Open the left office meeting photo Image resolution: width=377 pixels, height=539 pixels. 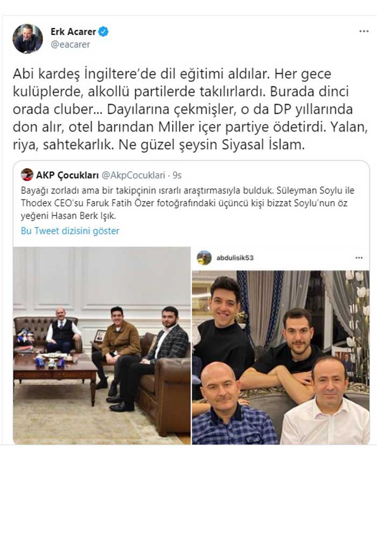pyautogui.click(x=102, y=345)
